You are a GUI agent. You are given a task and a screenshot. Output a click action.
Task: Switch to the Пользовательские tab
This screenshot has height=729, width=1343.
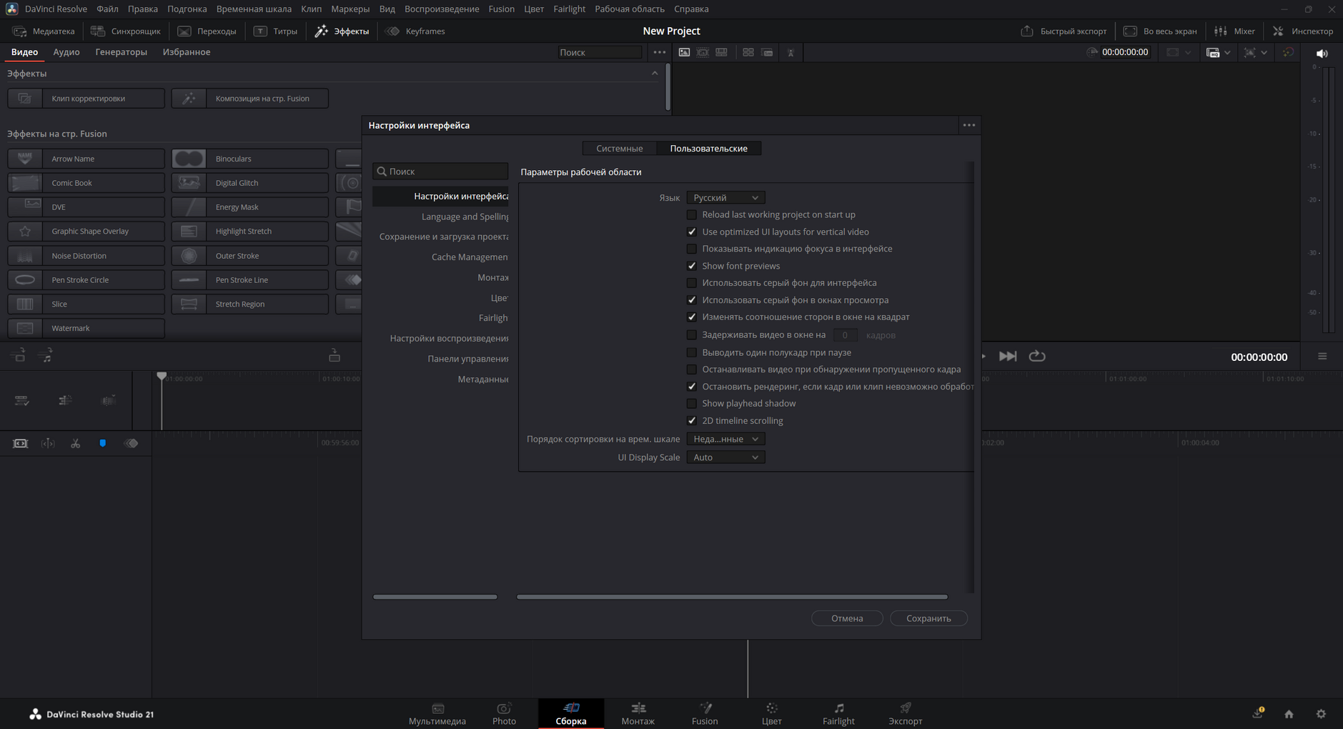click(708, 148)
